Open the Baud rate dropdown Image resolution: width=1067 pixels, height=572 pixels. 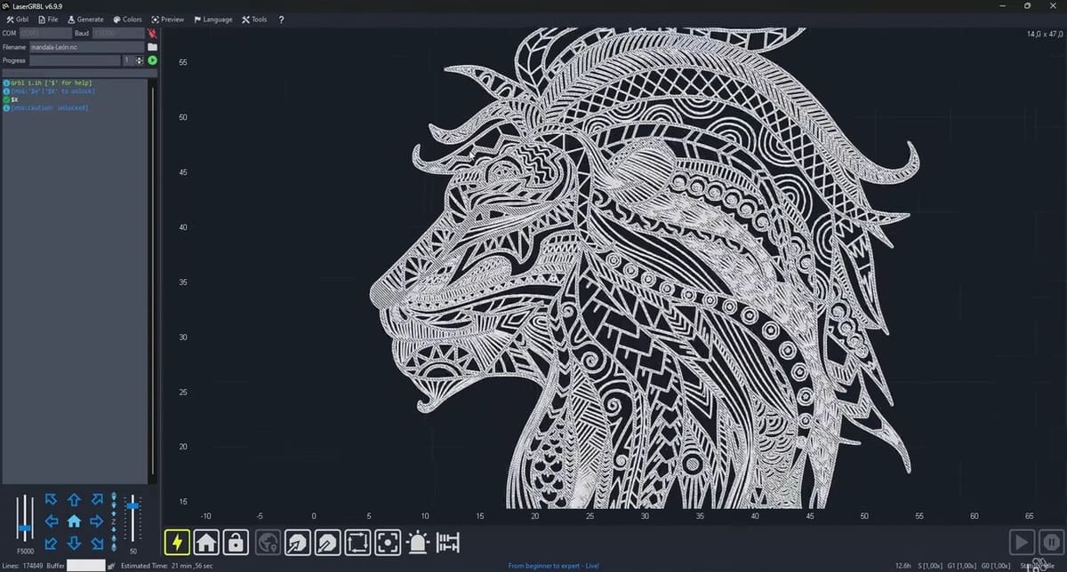(117, 33)
